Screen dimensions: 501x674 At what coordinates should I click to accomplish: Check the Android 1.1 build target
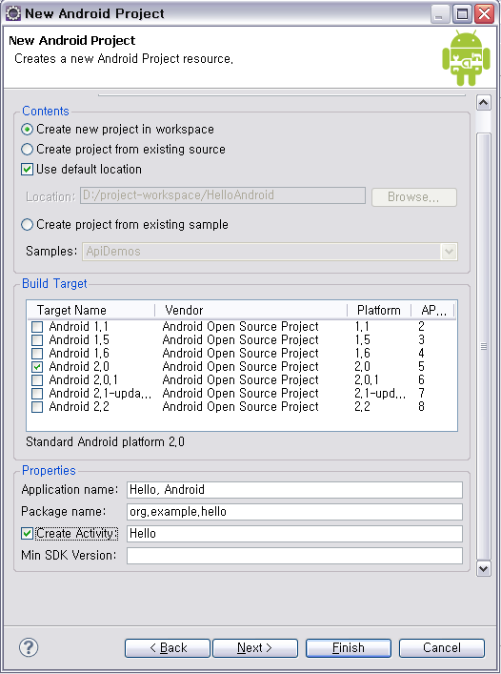pos(37,327)
